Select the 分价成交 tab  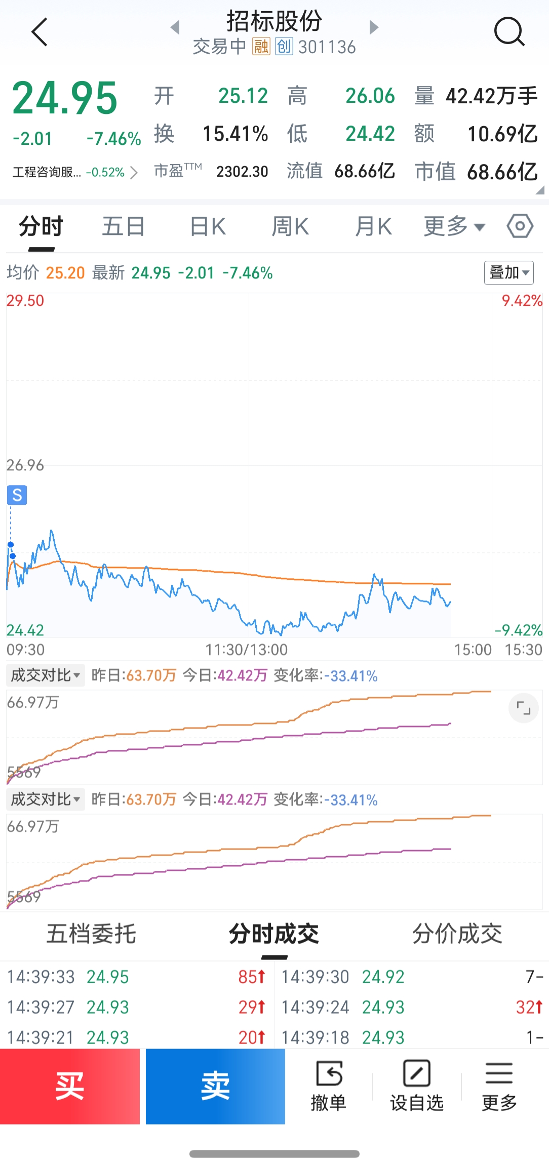(x=457, y=934)
